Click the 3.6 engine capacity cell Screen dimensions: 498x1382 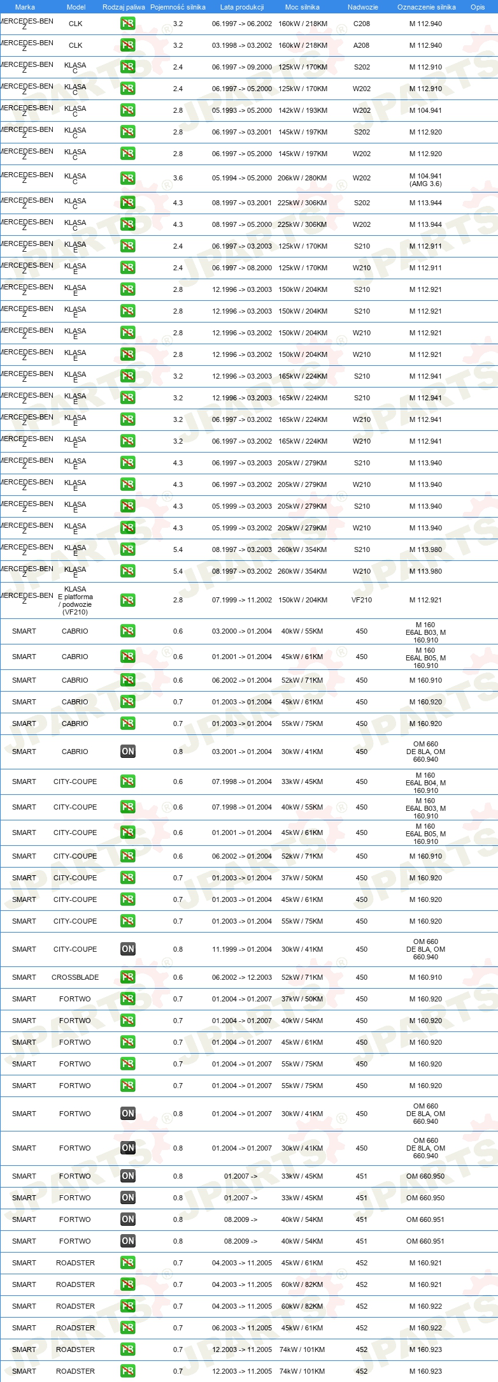[x=178, y=178]
